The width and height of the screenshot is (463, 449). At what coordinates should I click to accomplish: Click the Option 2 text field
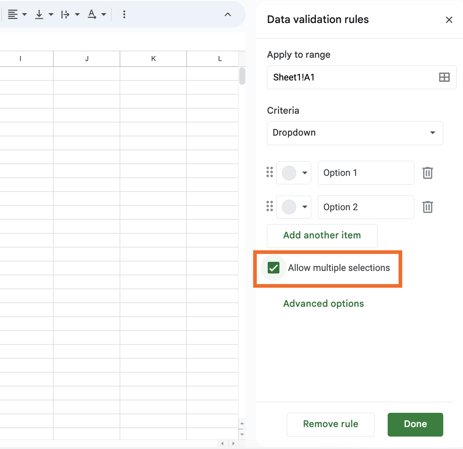[366, 207]
